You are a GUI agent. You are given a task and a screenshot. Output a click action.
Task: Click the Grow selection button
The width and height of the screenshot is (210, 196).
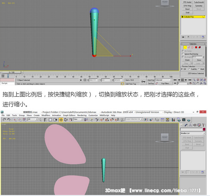(x=199, y=60)
